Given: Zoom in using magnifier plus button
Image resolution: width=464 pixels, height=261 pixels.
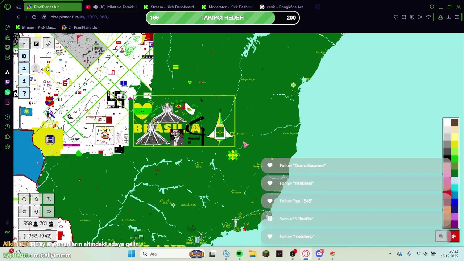Looking at the screenshot, I should click(49, 199).
